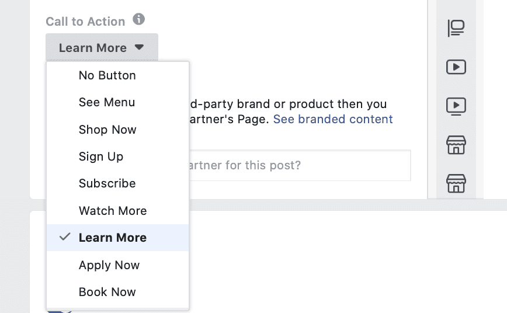Image resolution: width=507 pixels, height=313 pixels.
Task: Select the video with stand icon
Action: 456,106
